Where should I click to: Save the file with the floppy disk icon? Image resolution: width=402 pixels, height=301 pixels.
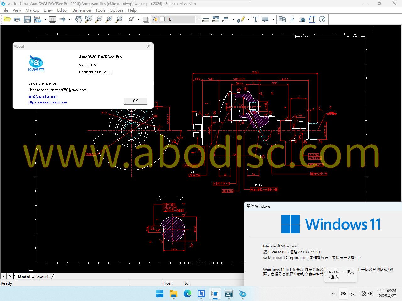click(x=27, y=19)
